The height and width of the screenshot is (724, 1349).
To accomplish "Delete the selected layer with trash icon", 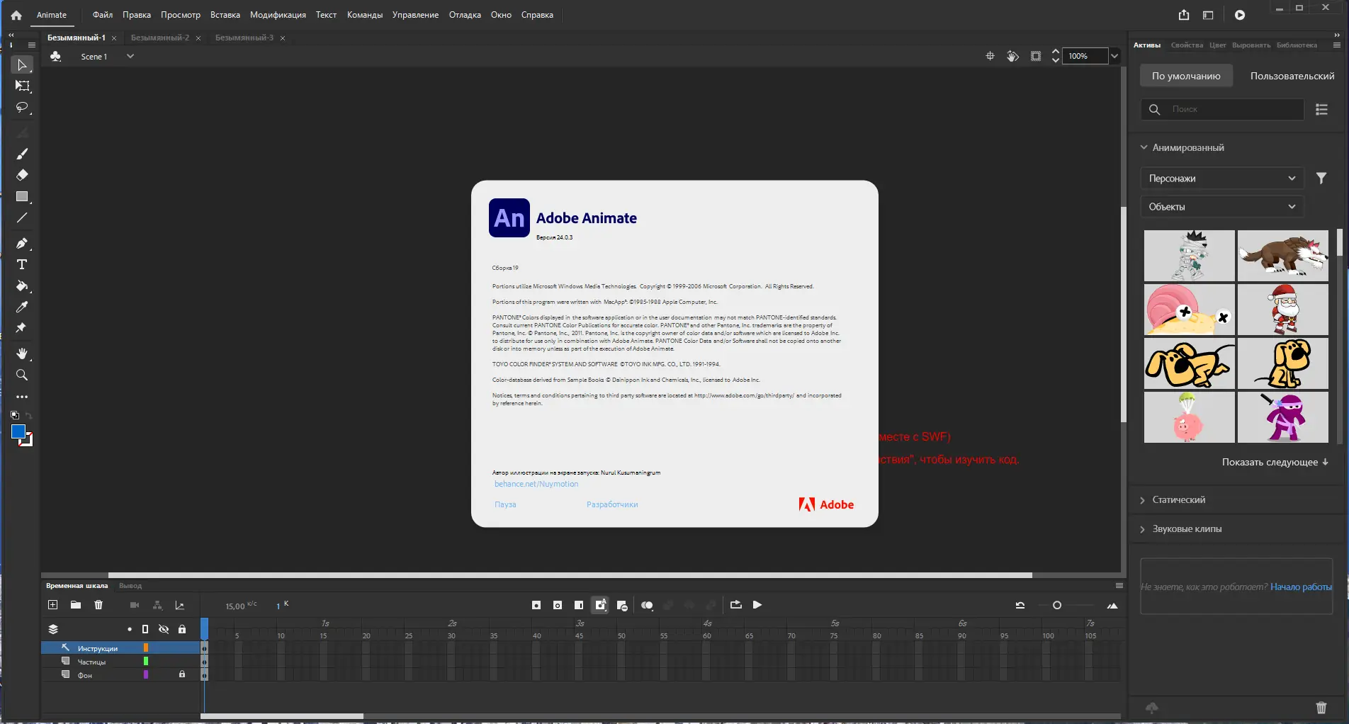I will coord(98,605).
